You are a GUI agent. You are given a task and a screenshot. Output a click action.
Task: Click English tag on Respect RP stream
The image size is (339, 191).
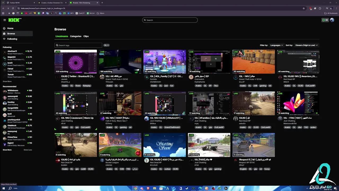(243, 169)
